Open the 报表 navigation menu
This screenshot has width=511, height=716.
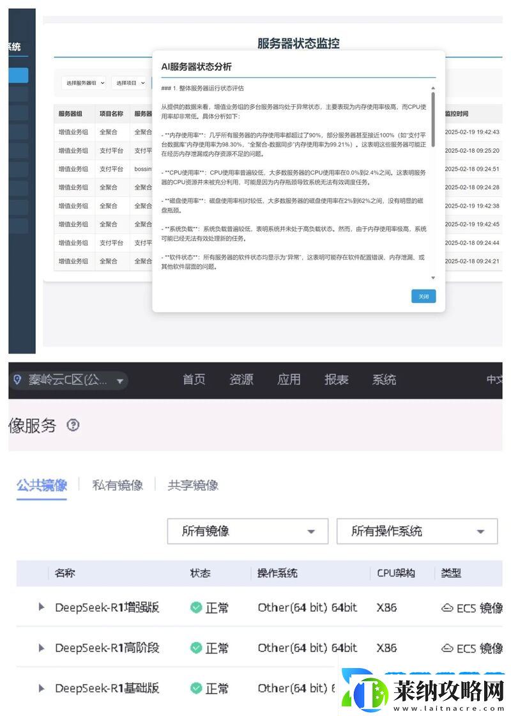tap(336, 380)
